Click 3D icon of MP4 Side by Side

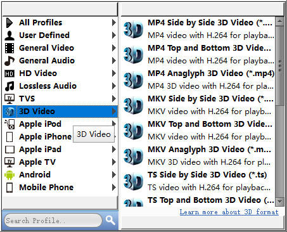134,29
